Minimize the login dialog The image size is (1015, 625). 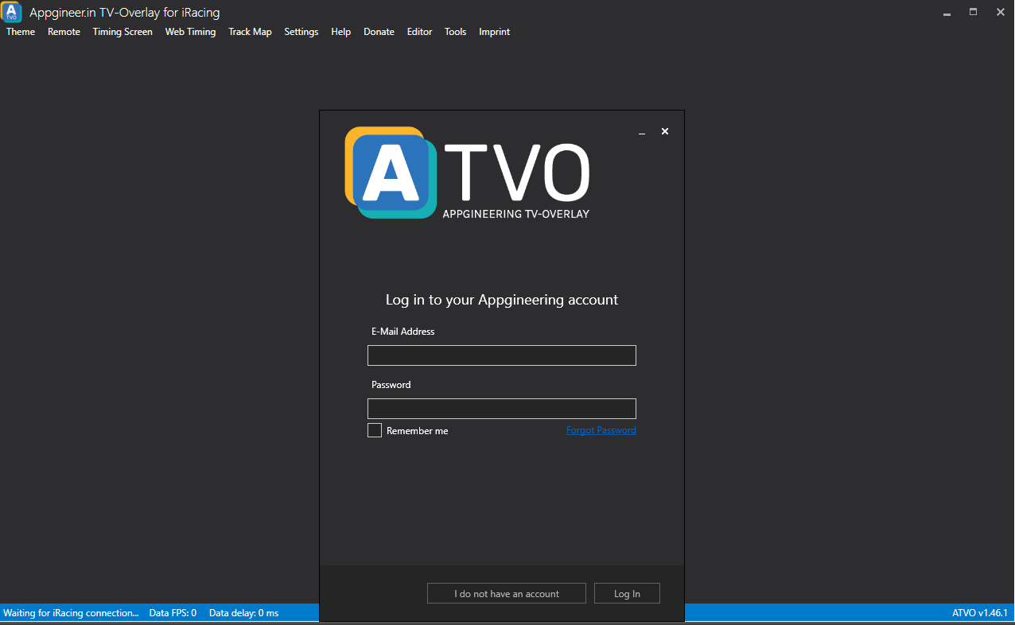pyautogui.click(x=642, y=132)
